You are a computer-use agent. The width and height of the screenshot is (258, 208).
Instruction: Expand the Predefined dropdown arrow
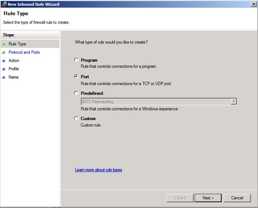point(234,102)
